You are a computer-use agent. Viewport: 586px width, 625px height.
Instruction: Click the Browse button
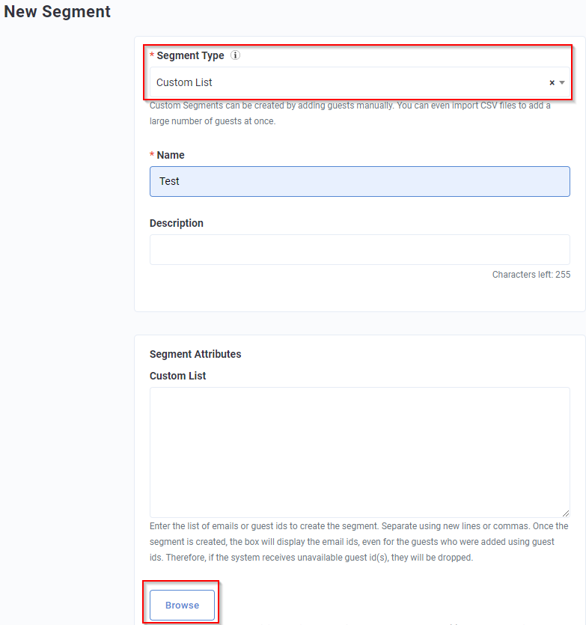coord(181,605)
